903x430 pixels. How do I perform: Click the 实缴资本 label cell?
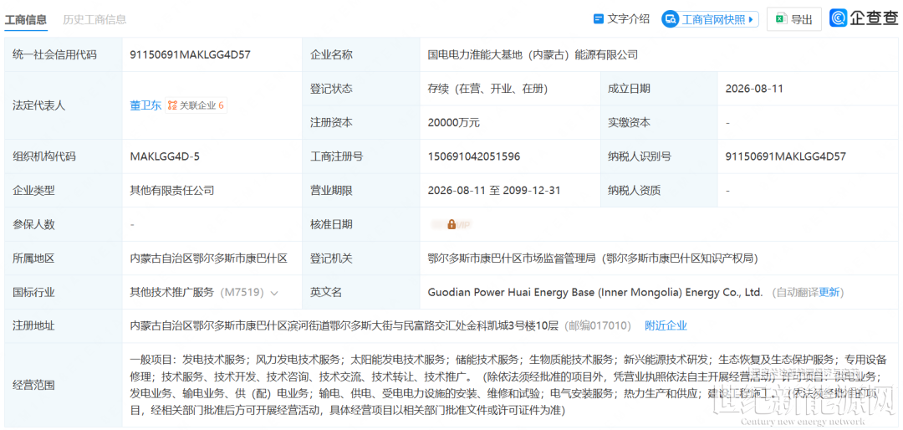point(659,122)
